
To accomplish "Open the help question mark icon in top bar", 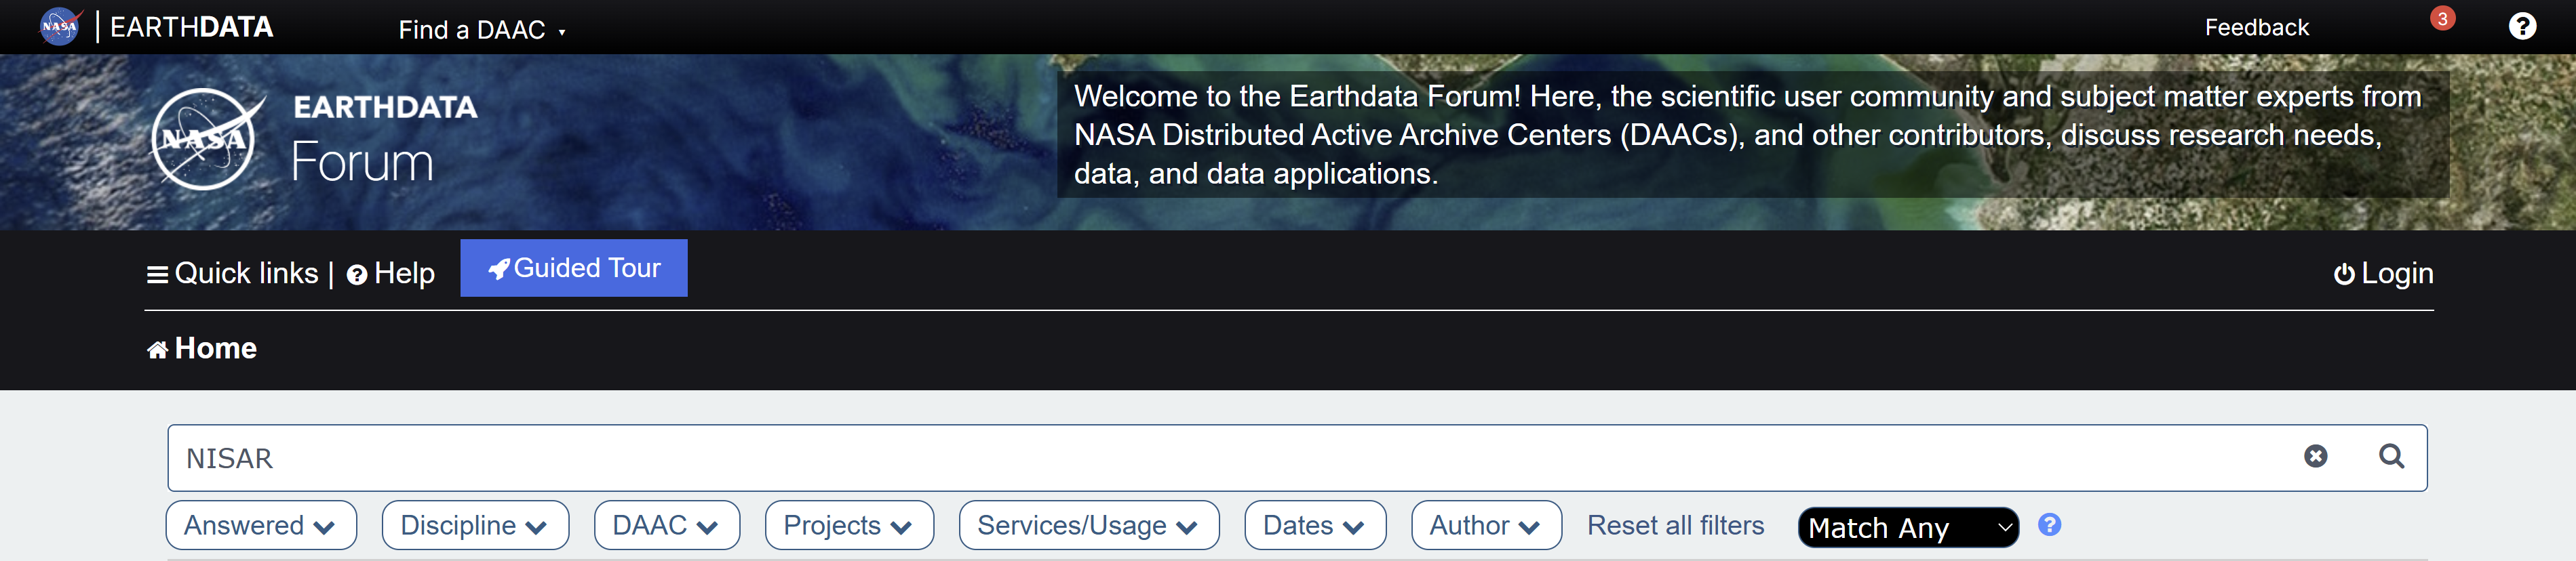I will pos(2522,26).
